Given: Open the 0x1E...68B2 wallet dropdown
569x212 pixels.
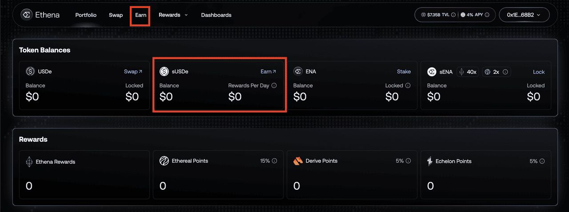Looking at the screenshot, I should pos(524,15).
